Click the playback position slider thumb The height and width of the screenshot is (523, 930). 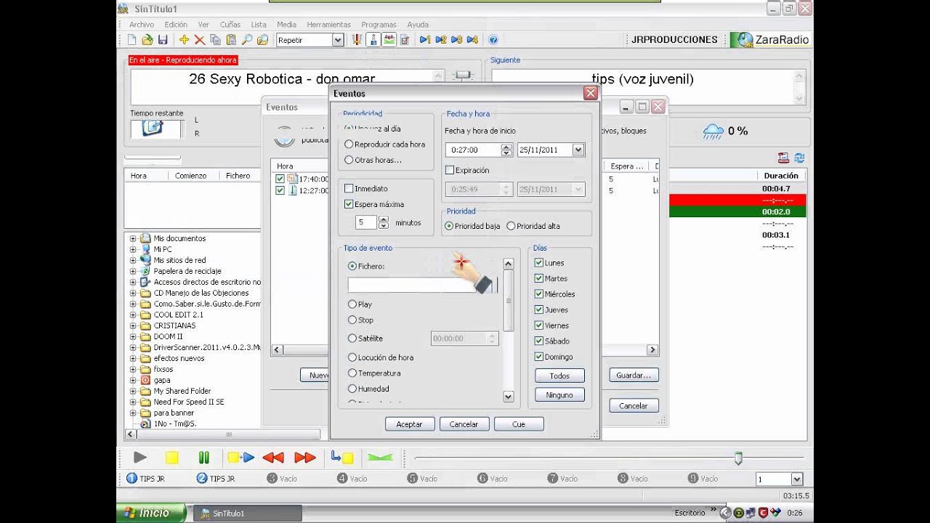pyautogui.click(x=738, y=458)
